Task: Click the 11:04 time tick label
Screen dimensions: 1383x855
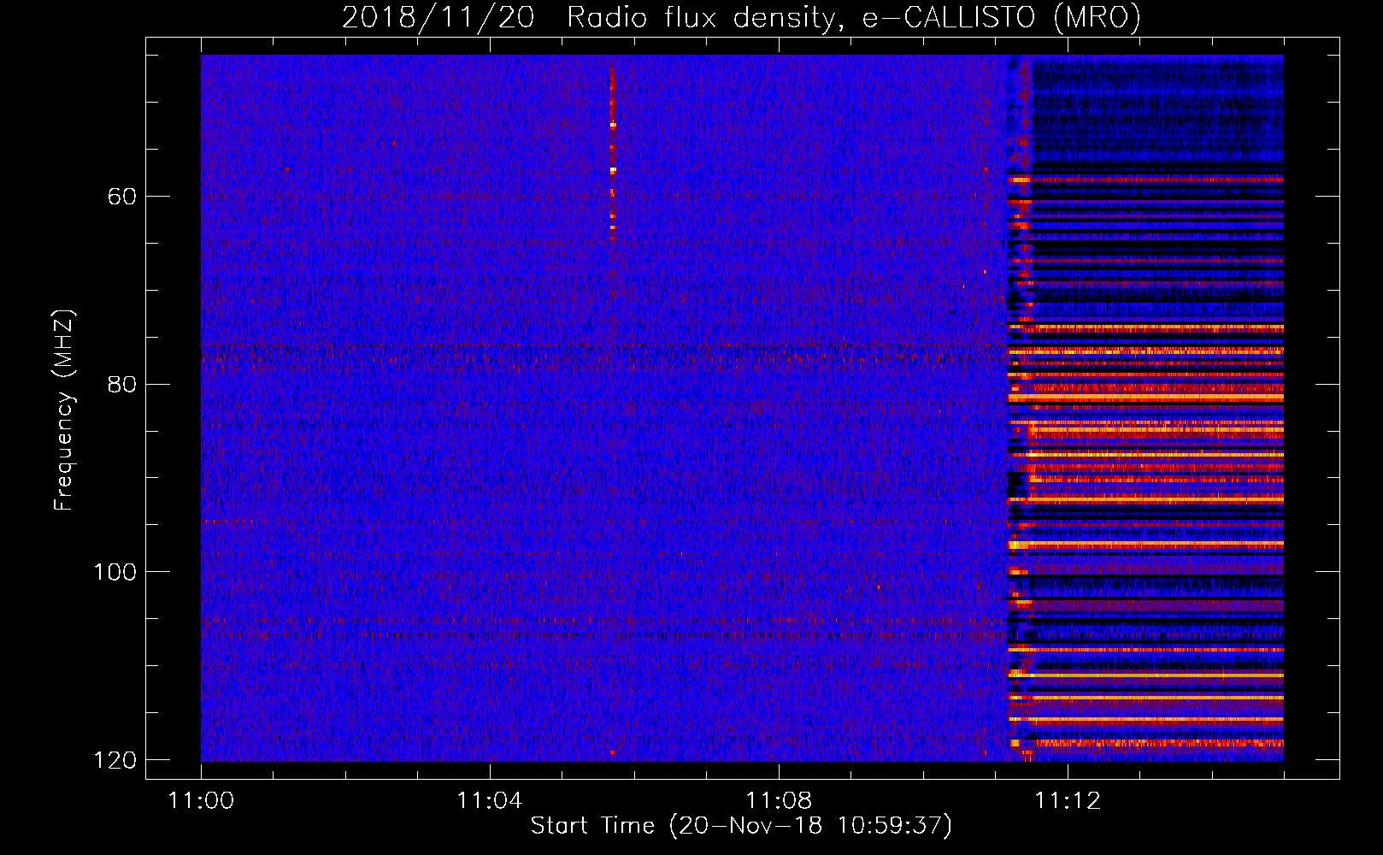Action: [490, 801]
